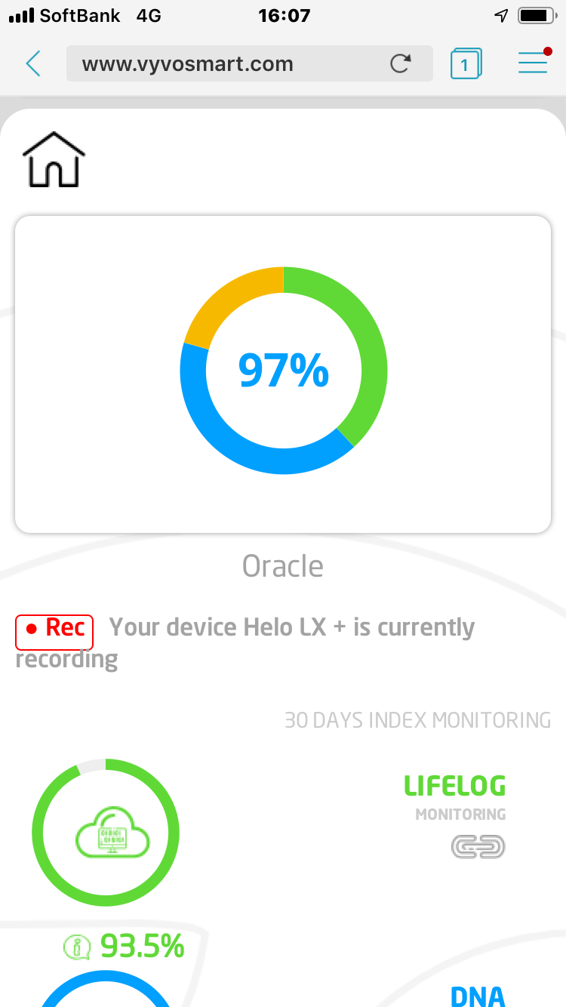The height and width of the screenshot is (1007, 566).
Task: Tap the Lifelog cloud icon
Action: point(112,831)
